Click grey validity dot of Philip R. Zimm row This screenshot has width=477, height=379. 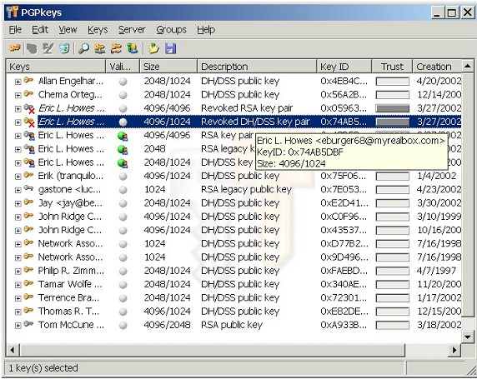tap(123, 271)
